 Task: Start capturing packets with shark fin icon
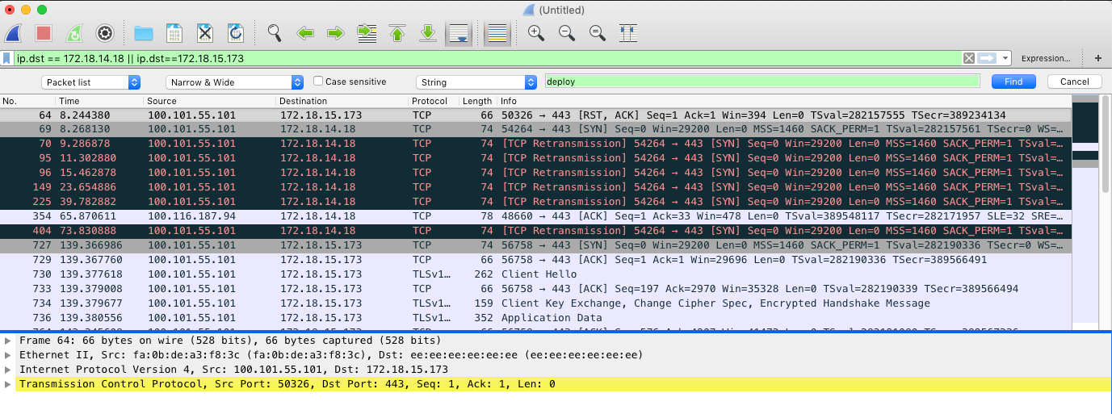point(13,33)
